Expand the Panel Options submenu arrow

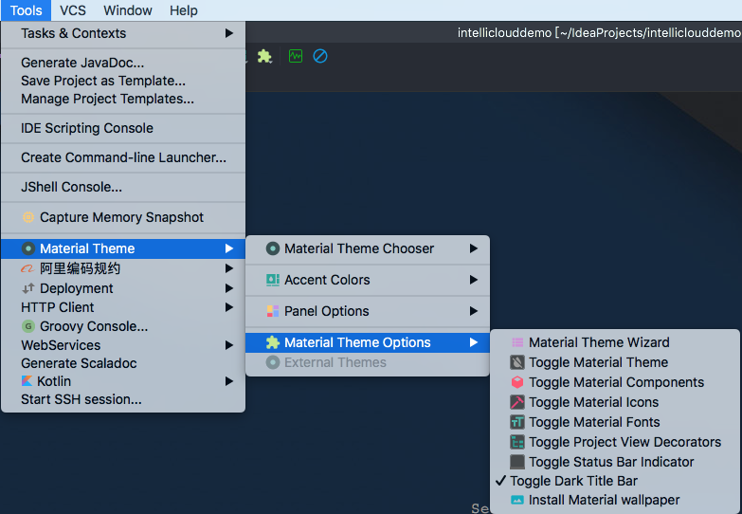(473, 311)
